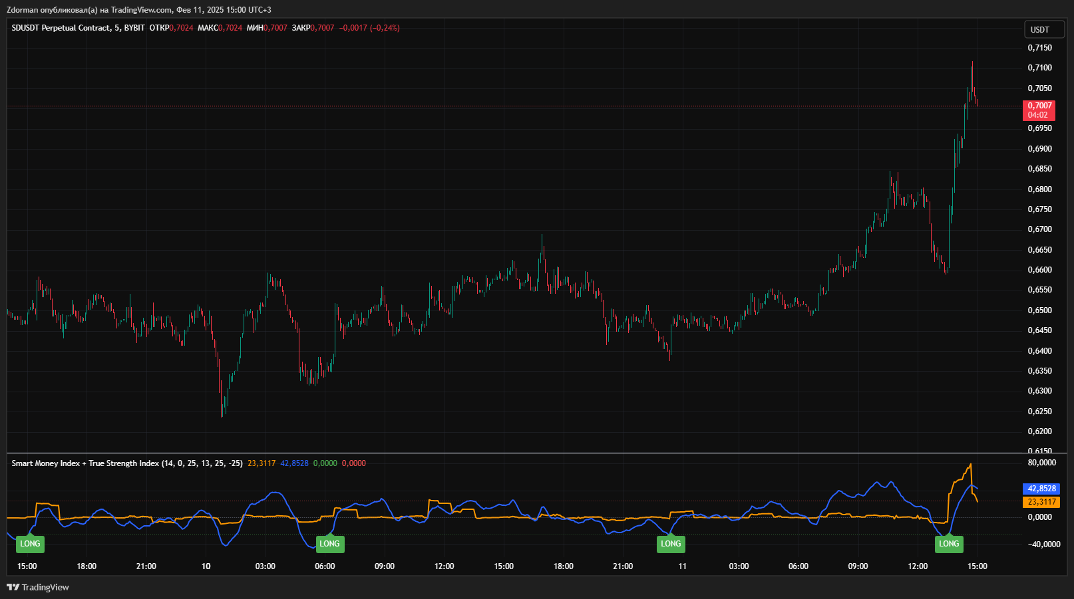Click the 0,6950 price scale label
Viewport: 1074px width, 599px height.
(x=1040, y=128)
